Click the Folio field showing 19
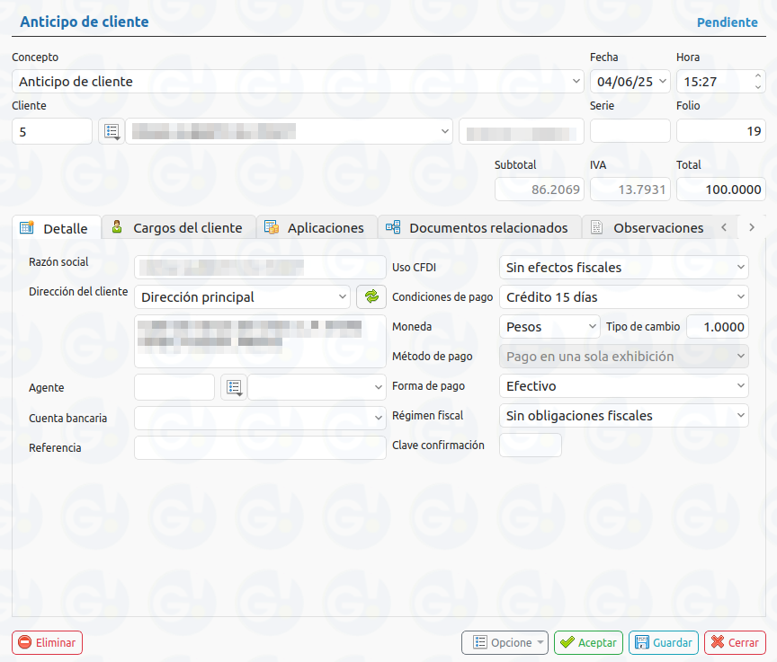The width and height of the screenshot is (777, 662). point(721,131)
